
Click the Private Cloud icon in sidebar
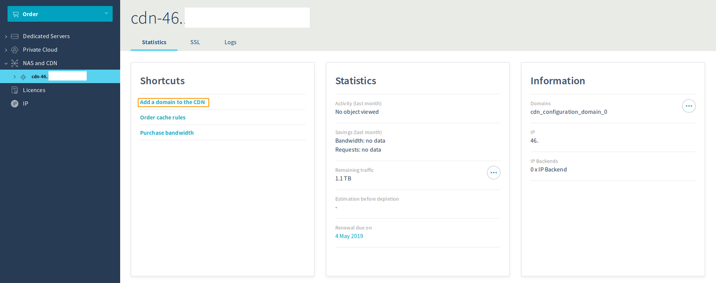14,50
